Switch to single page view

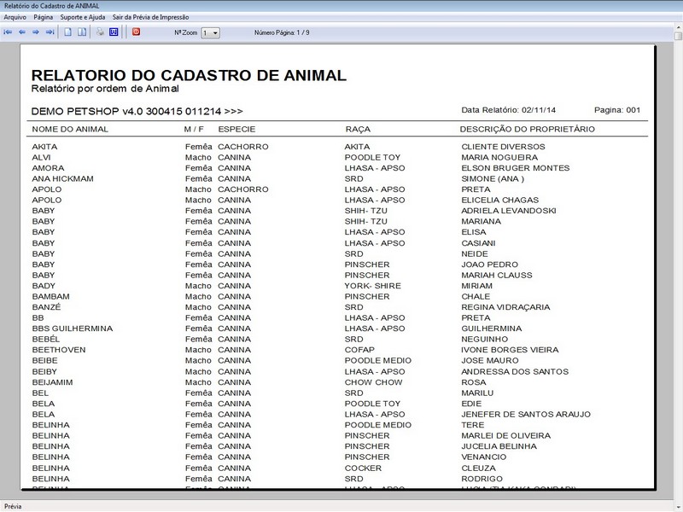point(67,32)
